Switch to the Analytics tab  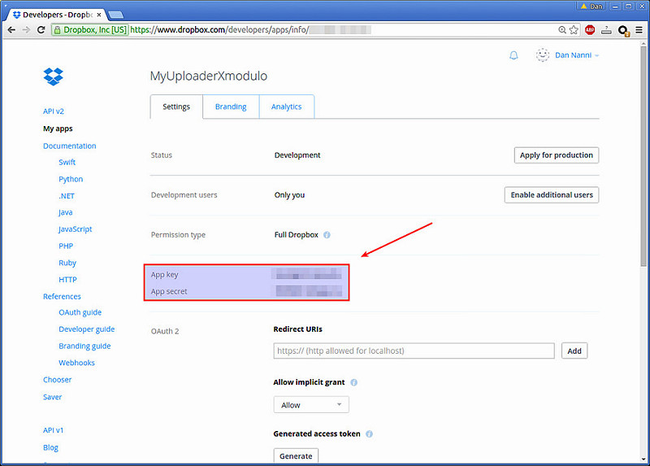tap(287, 107)
